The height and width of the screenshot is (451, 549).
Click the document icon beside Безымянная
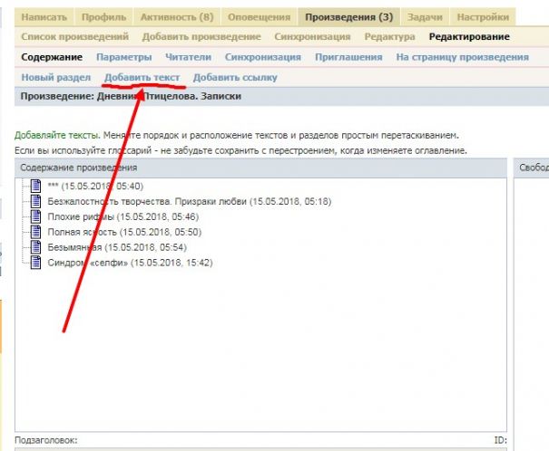[x=37, y=247]
